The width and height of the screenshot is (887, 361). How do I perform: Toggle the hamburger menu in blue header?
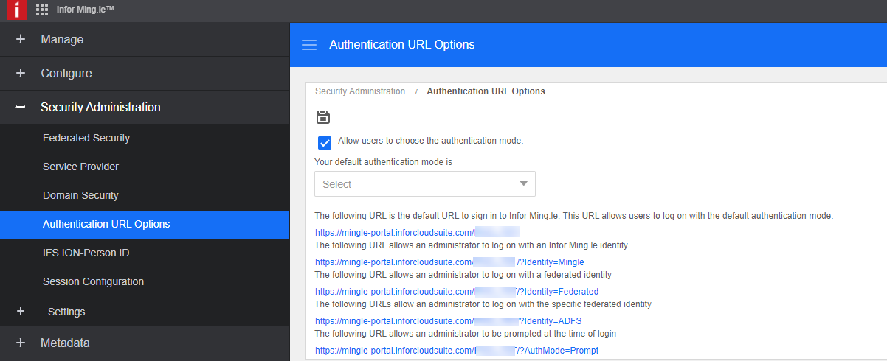[x=309, y=45]
